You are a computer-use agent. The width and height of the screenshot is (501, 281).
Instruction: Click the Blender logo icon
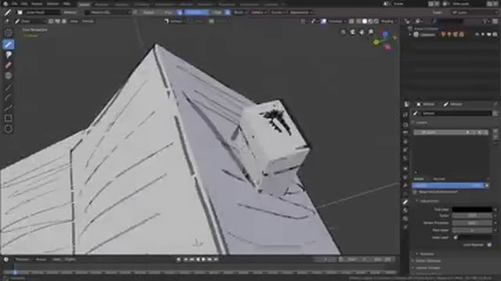tap(5, 4)
